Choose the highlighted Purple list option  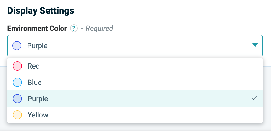click(x=135, y=99)
